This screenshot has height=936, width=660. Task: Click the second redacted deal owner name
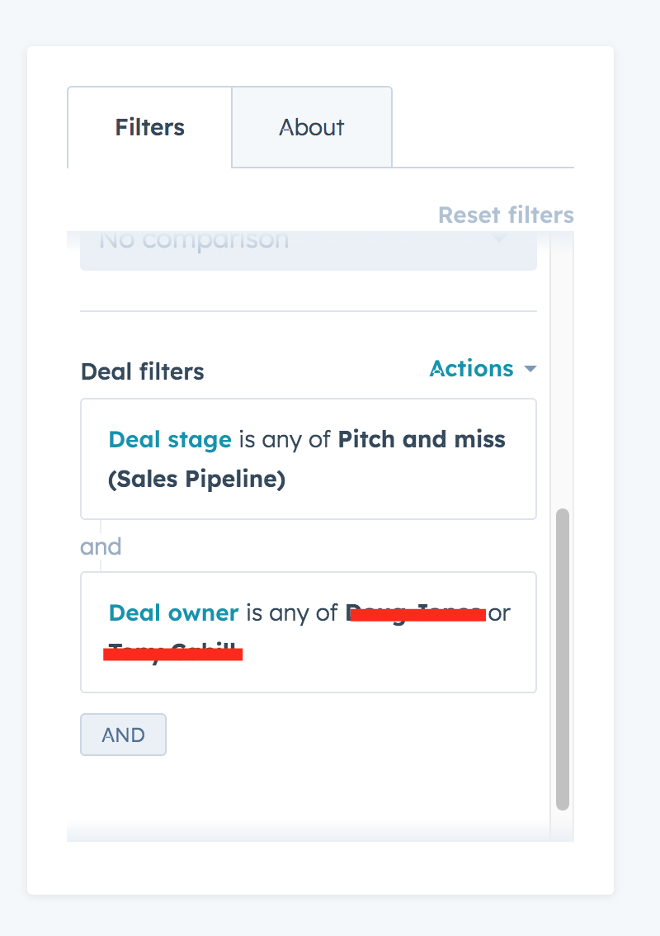(172, 652)
